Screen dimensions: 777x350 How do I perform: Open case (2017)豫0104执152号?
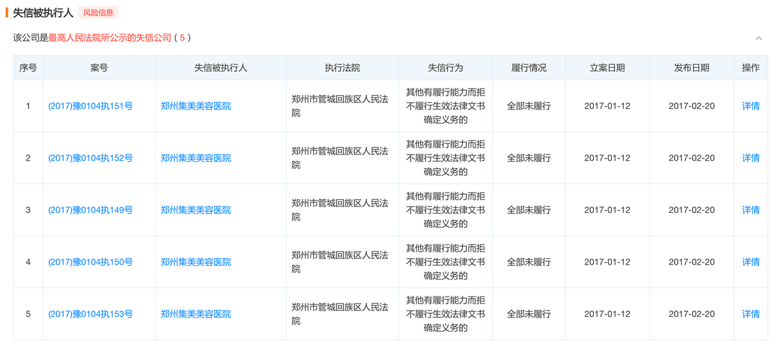(90, 158)
